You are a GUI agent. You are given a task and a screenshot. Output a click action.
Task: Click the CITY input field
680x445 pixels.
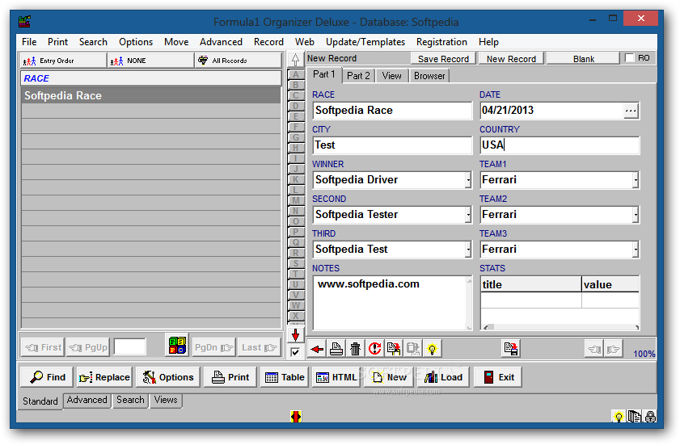392,145
